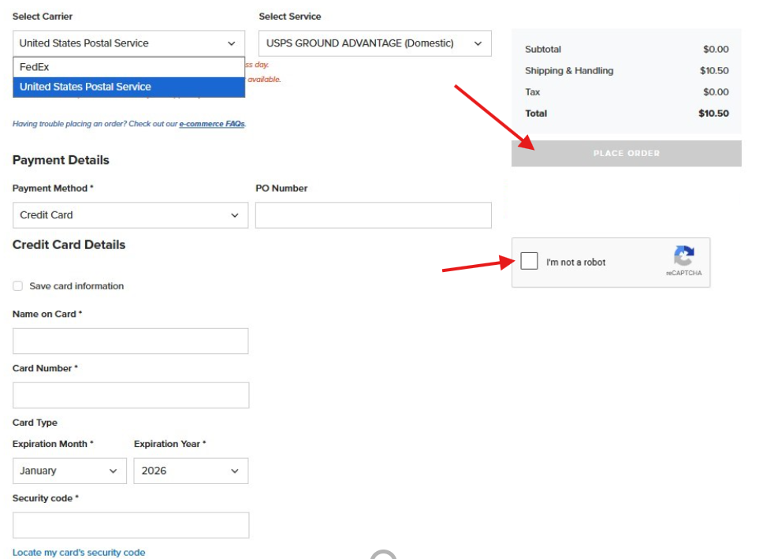This screenshot has width=759, height=559.
Task: Open the Expiration Year dropdown
Action: 191,471
